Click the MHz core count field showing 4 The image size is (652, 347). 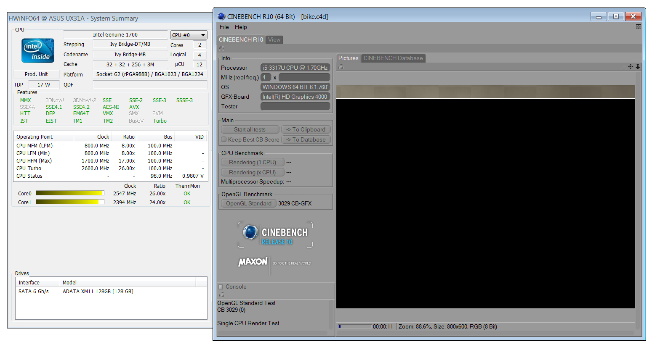pyautogui.click(x=266, y=77)
